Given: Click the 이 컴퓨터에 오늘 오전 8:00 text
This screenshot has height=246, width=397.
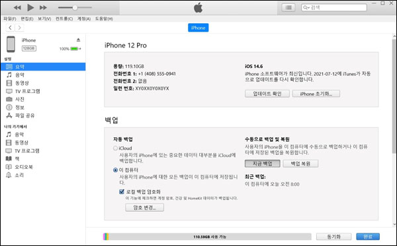Looking at the screenshot, I should point(272,184).
